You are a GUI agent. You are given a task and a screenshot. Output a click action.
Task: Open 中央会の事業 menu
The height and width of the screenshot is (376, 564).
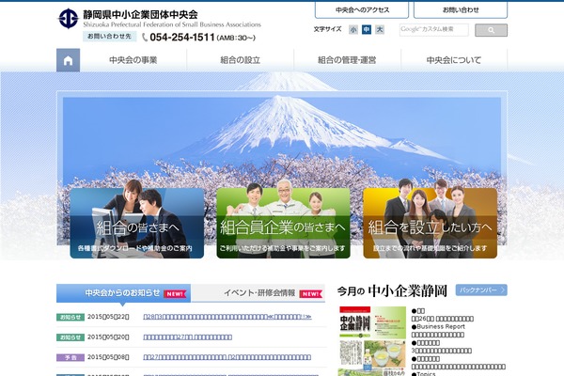click(x=133, y=60)
